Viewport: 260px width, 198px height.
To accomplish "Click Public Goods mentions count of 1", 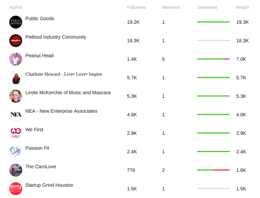I will point(163,22).
